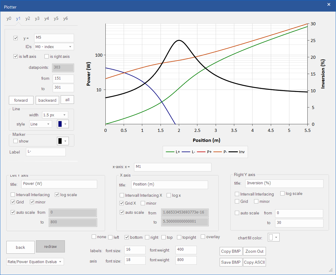Select the y6 tab
The width and height of the screenshot is (336, 275).
point(65,18)
